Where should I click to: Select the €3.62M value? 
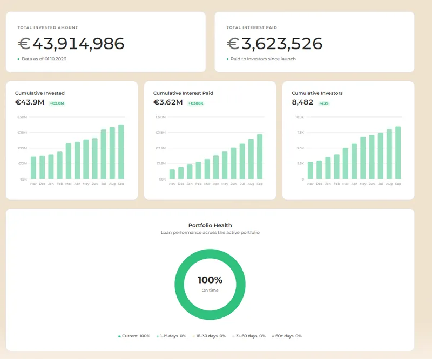pyautogui.click(x=168, y=102)
